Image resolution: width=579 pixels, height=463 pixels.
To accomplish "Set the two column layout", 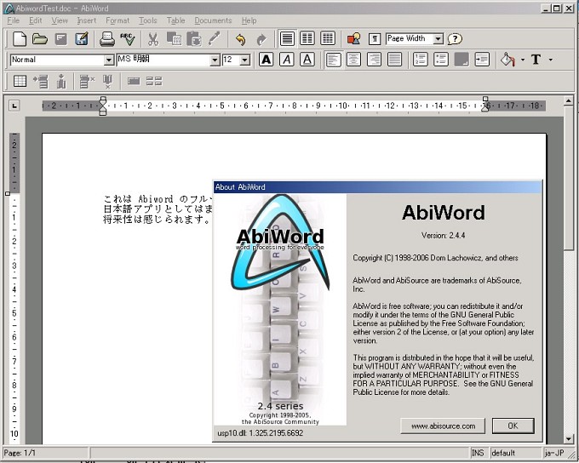I will (307, 38).
